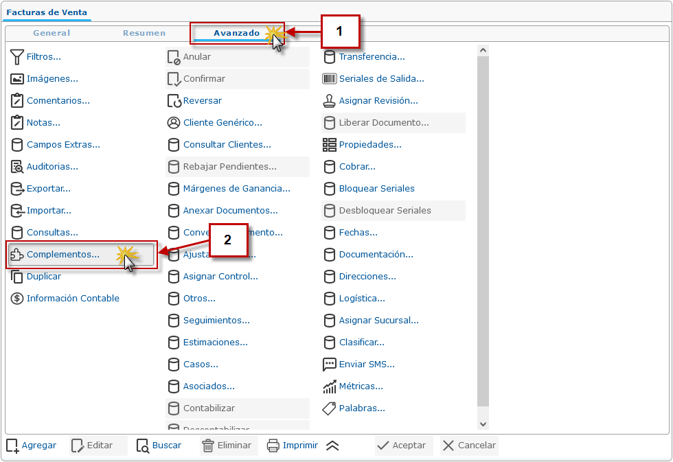Click the Enviar SMS chat icon
Image resolution: width=673 pixels, height=462 pixels.
329,365
